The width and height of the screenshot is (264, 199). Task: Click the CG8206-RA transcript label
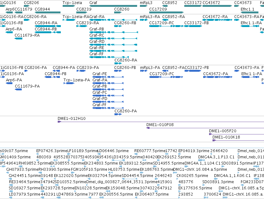coord(35,17)
